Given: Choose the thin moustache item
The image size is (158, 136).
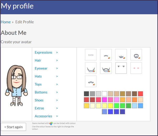Looking at the screenshot, I should 106,55.
